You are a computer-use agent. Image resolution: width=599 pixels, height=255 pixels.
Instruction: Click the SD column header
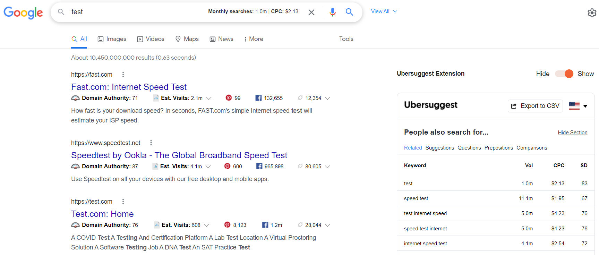(584, 165)
